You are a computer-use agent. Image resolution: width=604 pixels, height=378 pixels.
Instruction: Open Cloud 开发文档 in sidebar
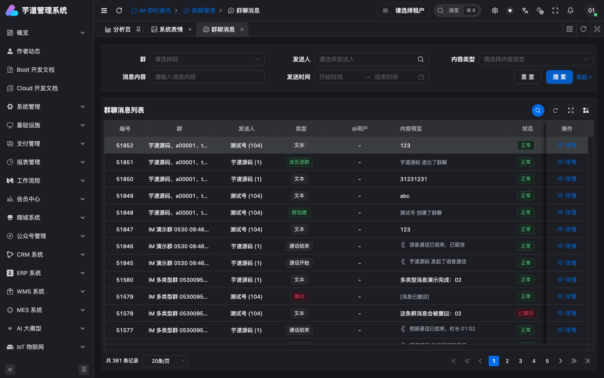pos(47,88)
